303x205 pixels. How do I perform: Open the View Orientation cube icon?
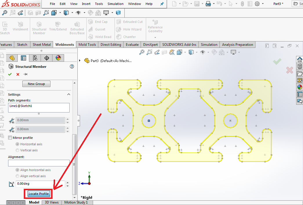pos(54,13)
